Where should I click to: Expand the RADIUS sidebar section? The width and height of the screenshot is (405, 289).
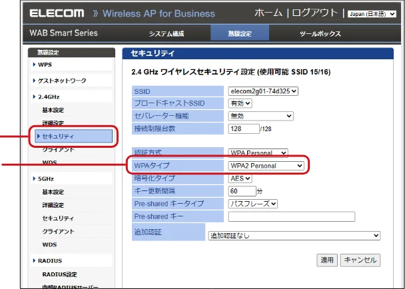pyautogui.click(x=50, y=261)
